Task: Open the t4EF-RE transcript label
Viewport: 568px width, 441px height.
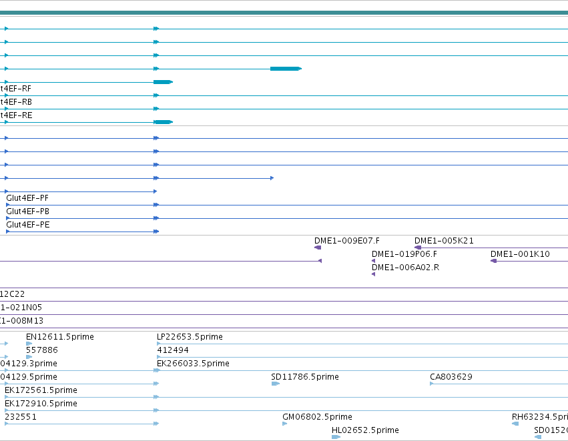Action: 16,115
